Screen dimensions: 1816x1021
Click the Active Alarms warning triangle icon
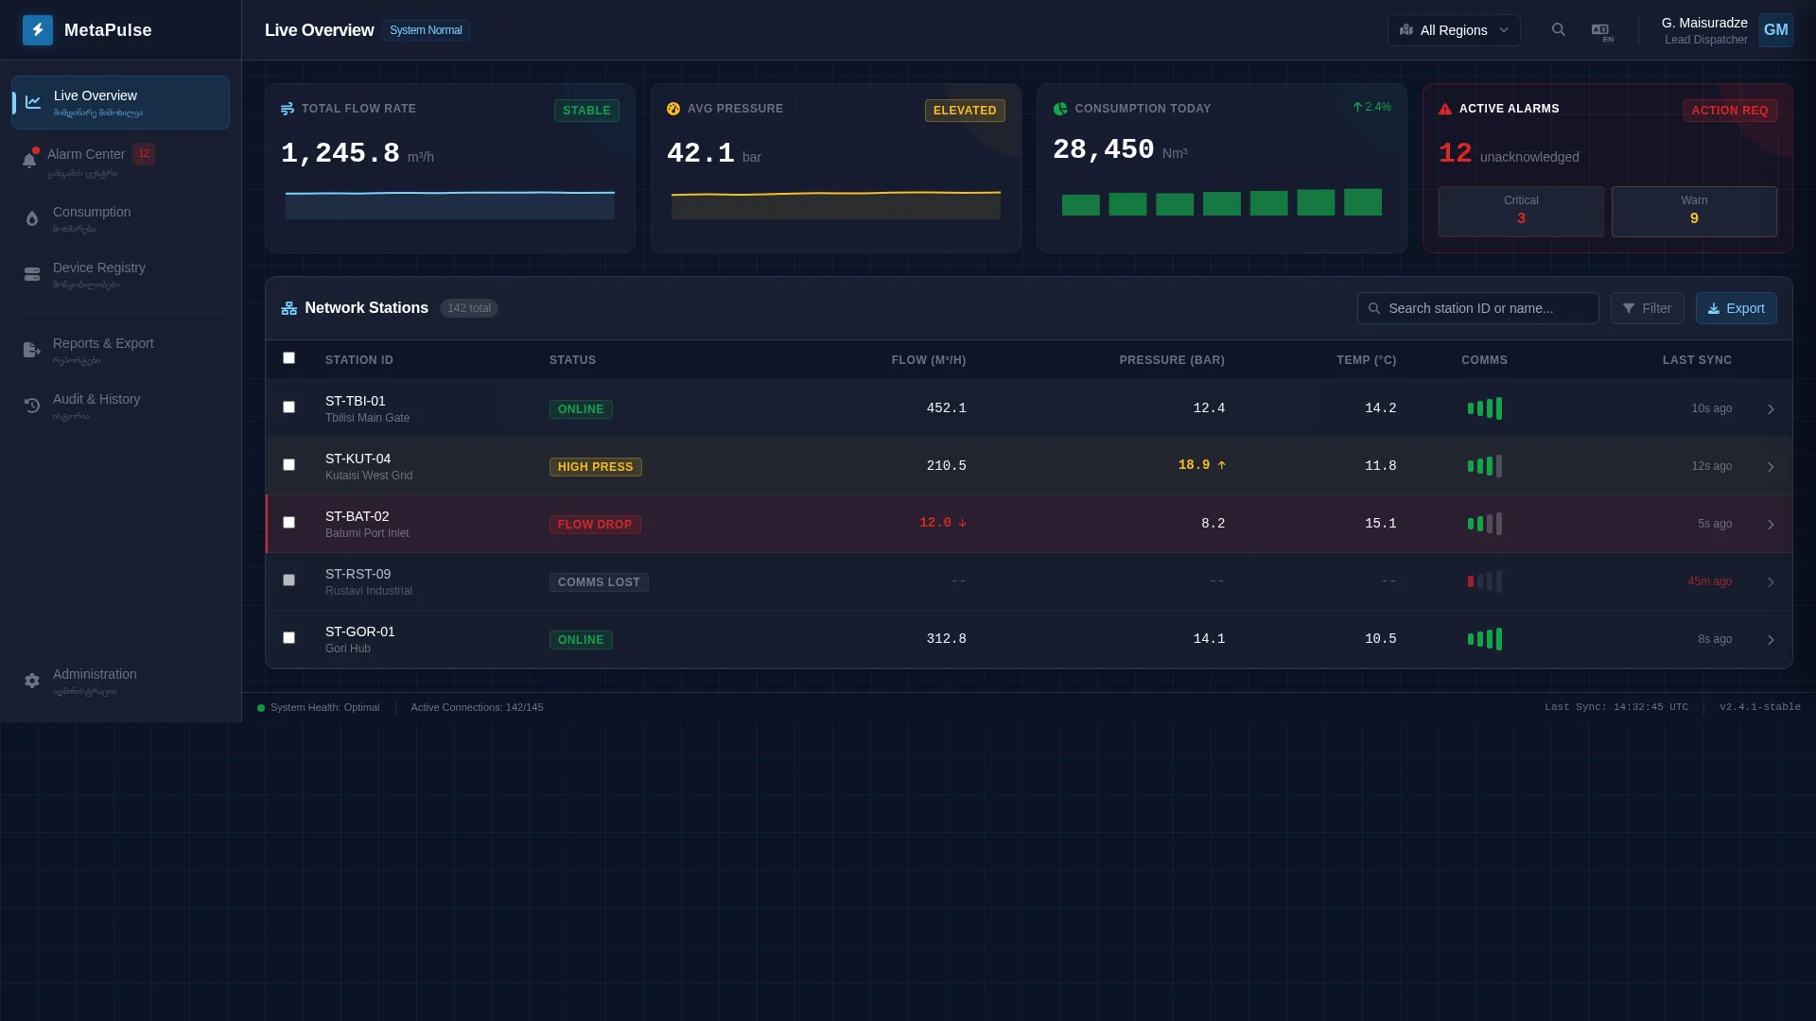(x=1445, y=109)
